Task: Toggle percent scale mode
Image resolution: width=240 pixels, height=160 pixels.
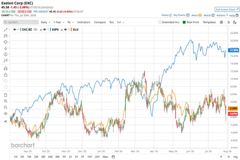Action: 229,157
